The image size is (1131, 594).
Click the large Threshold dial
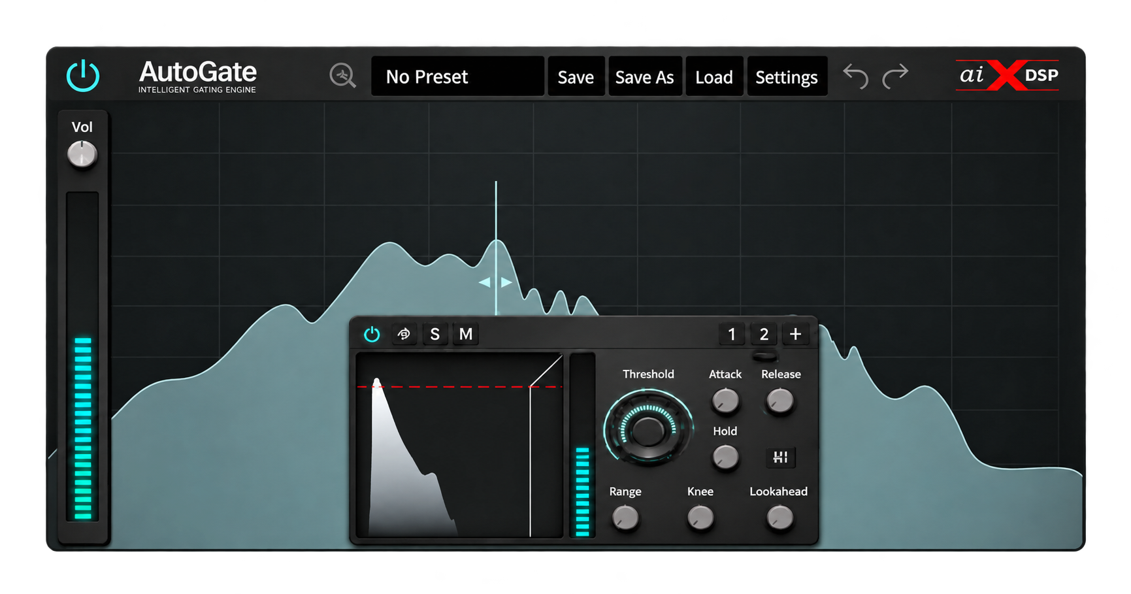click(x=647, y=429)
